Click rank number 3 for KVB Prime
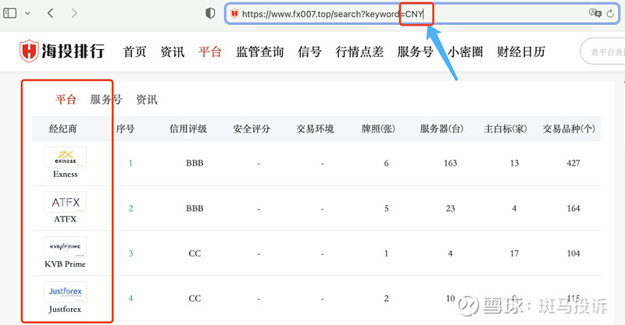Screen dimensions: 625x325 (x=130, y=253)
